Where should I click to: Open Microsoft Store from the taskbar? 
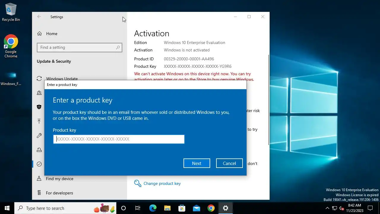click(182, 208)
